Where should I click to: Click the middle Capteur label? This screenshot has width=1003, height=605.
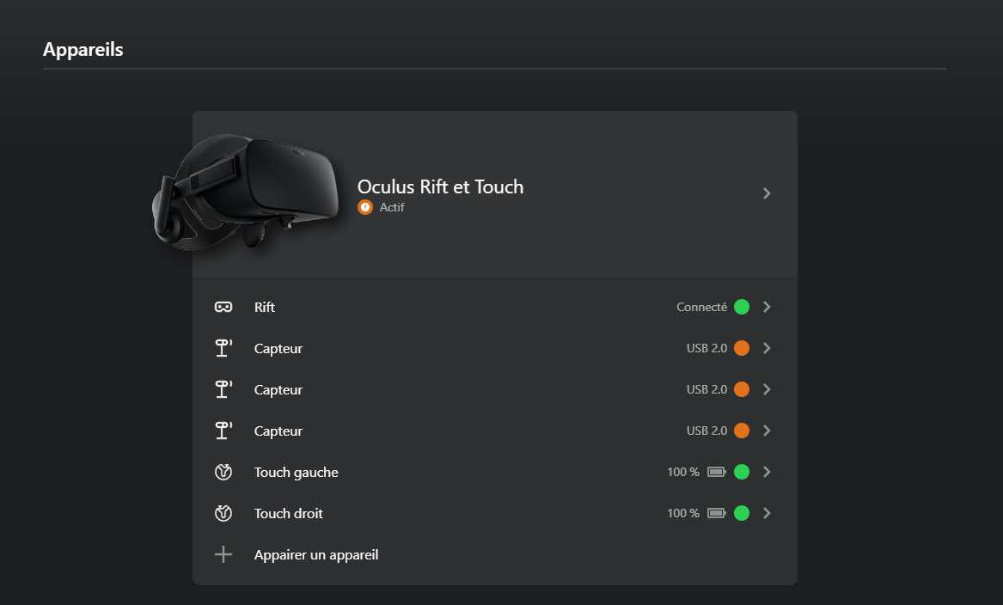coord(278,390)
